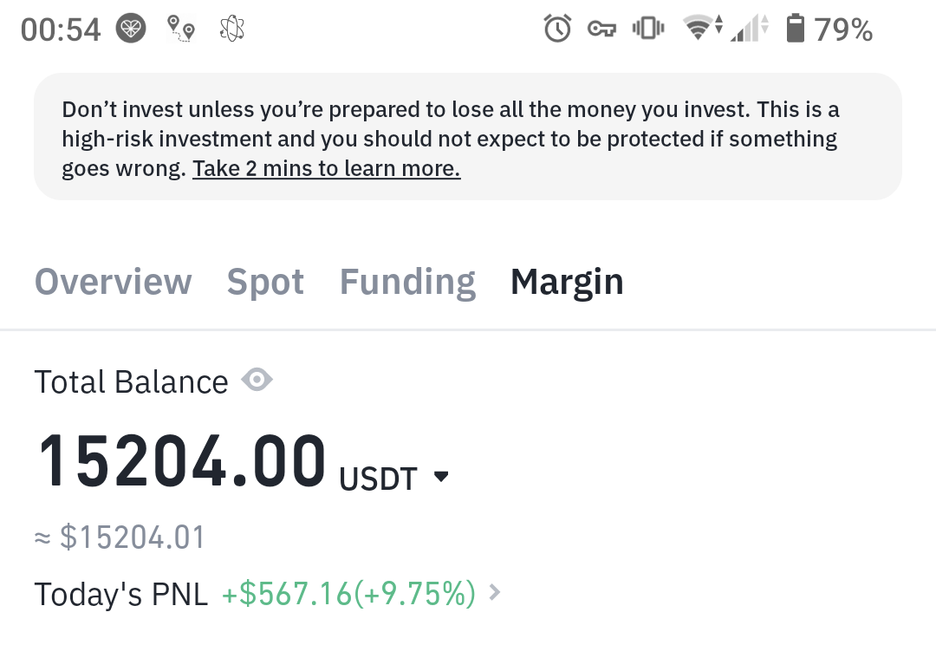The image size is (936, 645).
Task: Tap the atom-shaped notification icon
Action: coord(231,29)
